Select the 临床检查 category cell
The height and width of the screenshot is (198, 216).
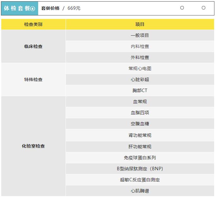click(33, 46)
